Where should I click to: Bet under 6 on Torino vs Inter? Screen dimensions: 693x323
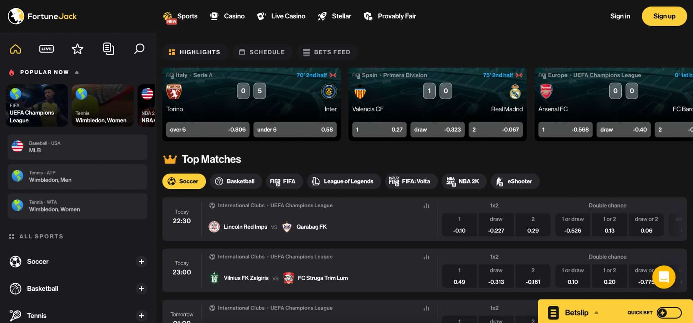coord(295,130)
